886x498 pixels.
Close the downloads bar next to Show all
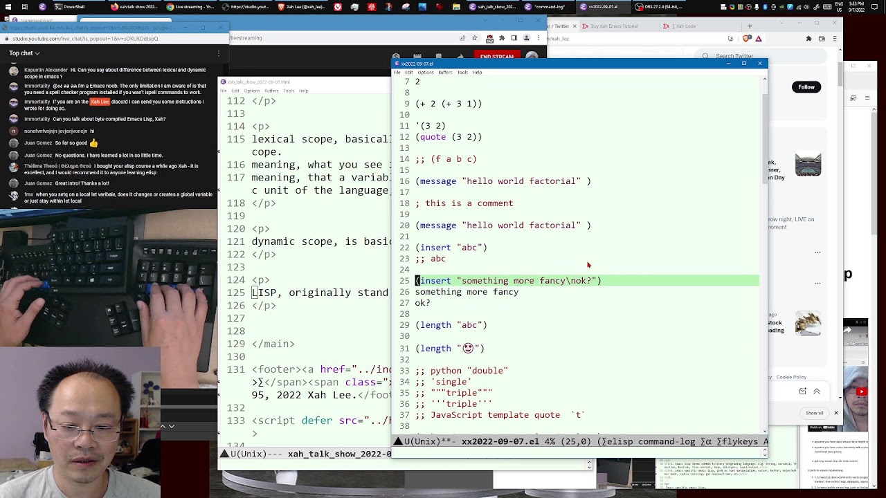835,413
